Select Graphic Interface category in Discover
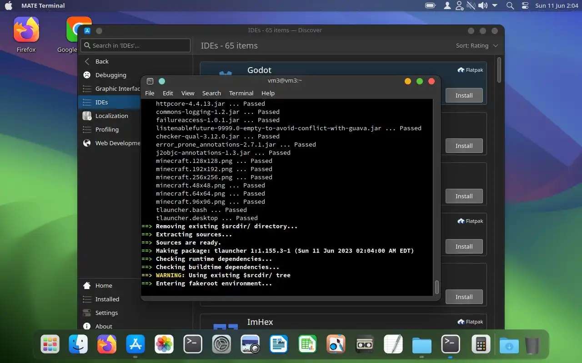582x363 pixels. pyautogui.click(x=109, y=88)
